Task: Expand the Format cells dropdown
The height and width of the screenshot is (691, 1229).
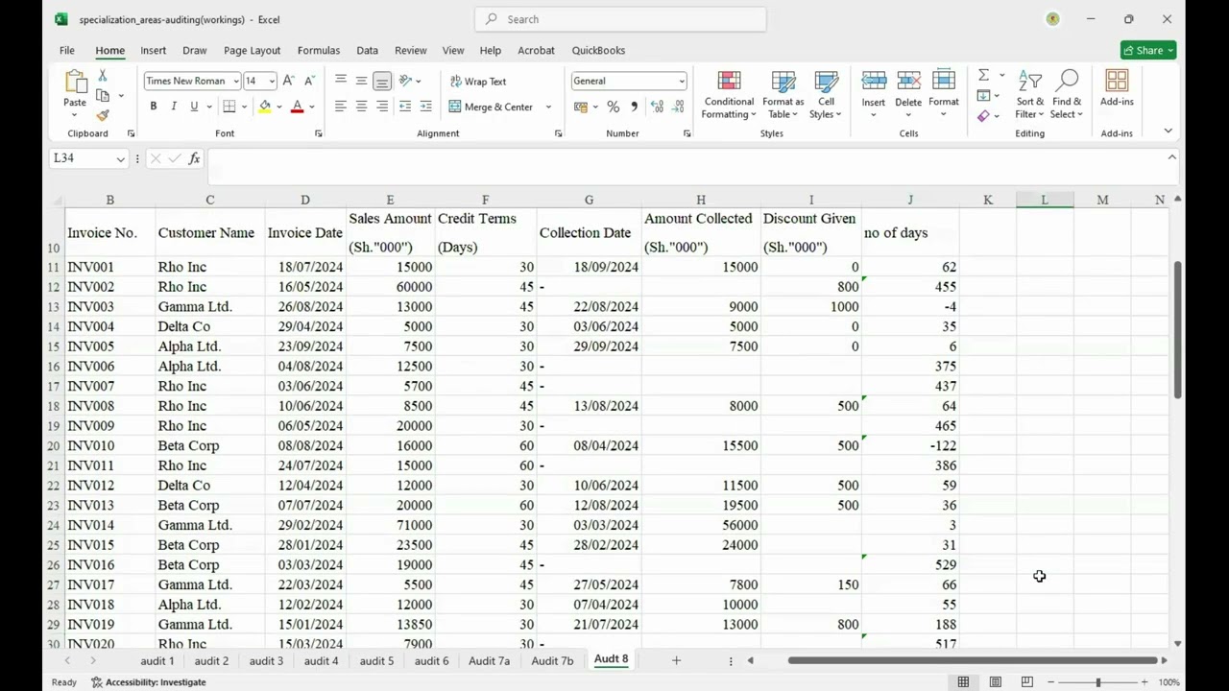Action: point(944,115)
